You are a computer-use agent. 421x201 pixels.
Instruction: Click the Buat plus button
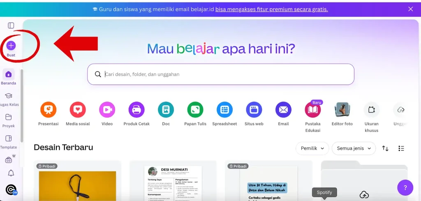coord(11,46)
